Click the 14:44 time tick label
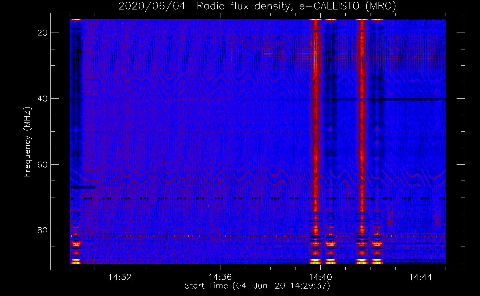 421,277
